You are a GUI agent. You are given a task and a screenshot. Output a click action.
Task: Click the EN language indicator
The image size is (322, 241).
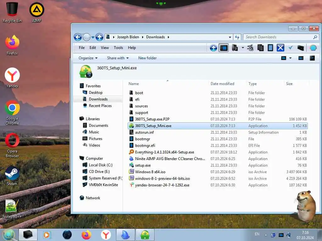tap(257, 234)
